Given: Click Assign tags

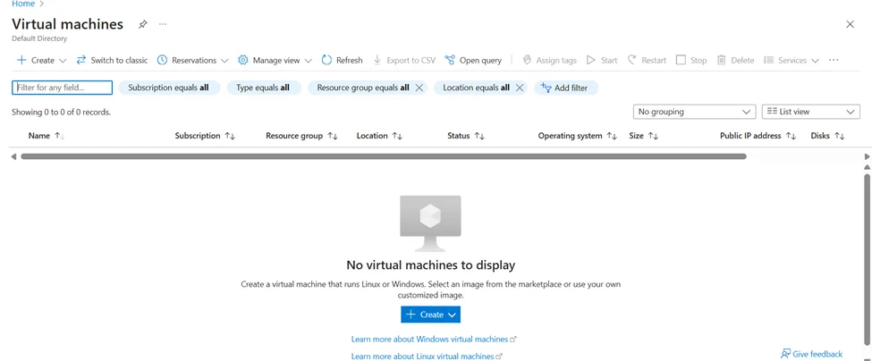Looking at the screenshot, I should (x=549, y=60).
